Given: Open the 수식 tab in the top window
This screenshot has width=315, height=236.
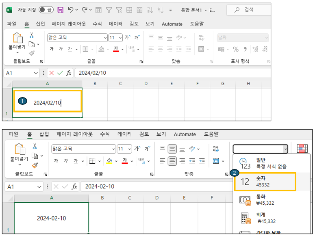Looking at the screenshot, I should (97, 24).
